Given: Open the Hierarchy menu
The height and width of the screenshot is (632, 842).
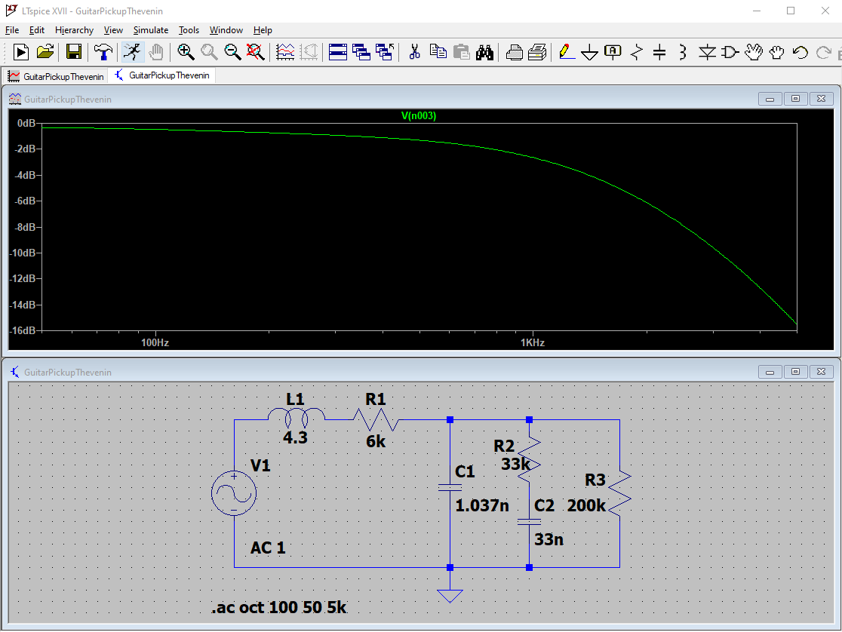Looking at the screenshot, I should [x=74, y=30].
